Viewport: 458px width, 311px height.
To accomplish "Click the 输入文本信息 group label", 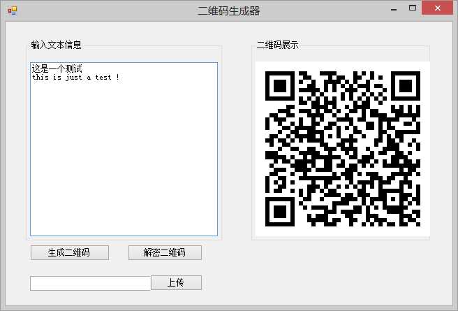I will [x=56, y=45].
